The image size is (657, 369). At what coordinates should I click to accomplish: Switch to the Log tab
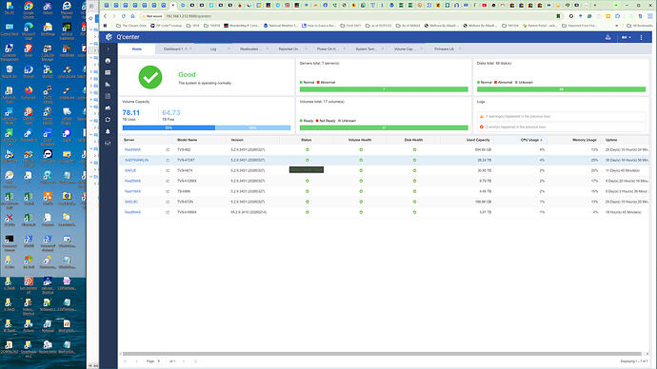[x=213, y=49]
